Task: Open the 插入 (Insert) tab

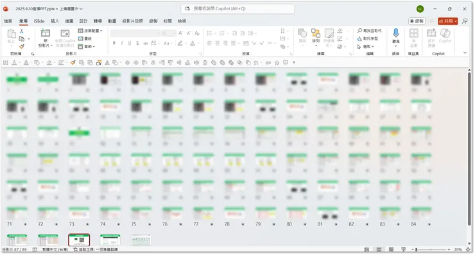Action: pyautogui.click(x=55, y=21)
